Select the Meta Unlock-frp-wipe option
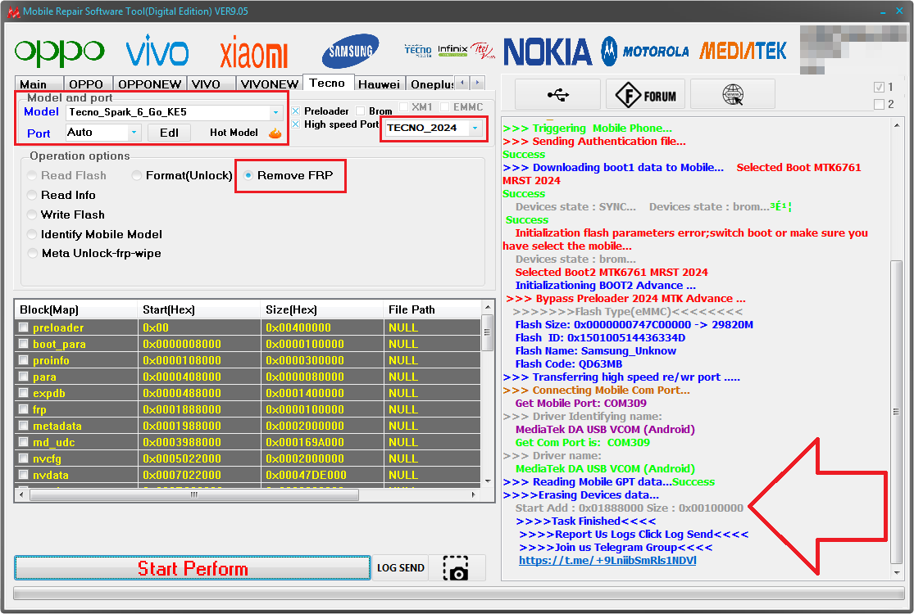Viewport: 914px width, 614px height. coord(32,254)
